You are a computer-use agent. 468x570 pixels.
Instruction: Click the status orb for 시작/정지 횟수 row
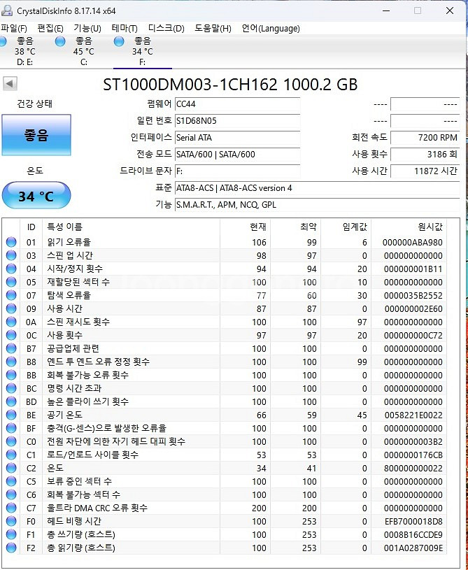coord(11,269)
